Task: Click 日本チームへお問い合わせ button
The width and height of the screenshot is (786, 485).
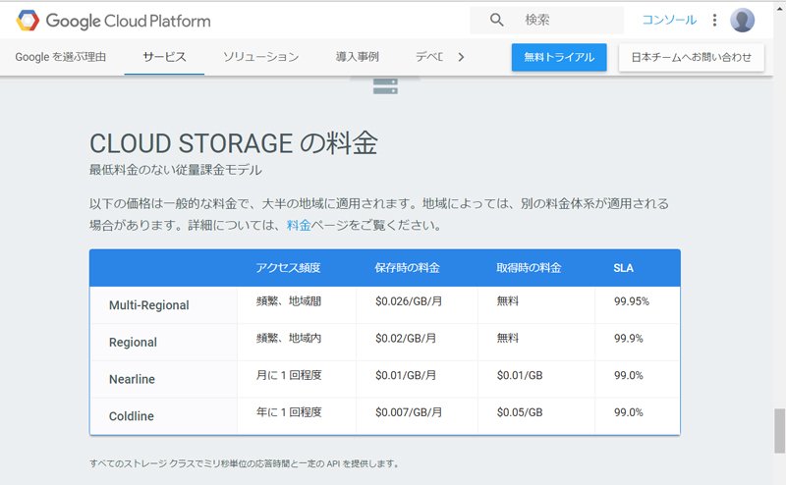Action: [x=692, y=57]
